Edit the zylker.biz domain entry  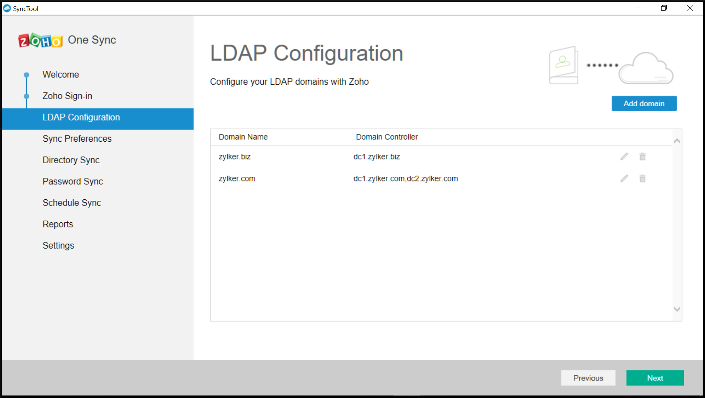click(624, 157)
